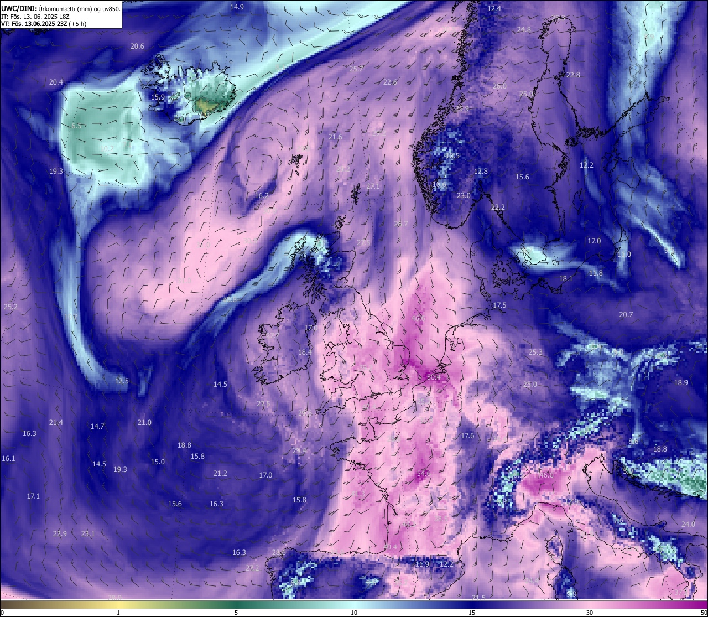Screen dimensions: 708x617
Task: Click the 21.4 value in the western Atlantic
Action: 56,422
